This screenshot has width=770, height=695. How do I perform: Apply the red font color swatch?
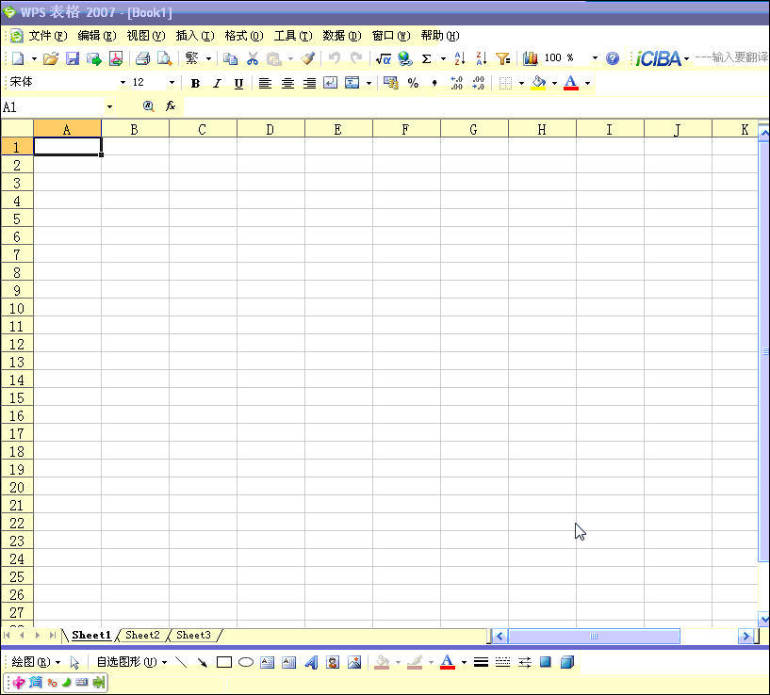(x=570, y=83)
